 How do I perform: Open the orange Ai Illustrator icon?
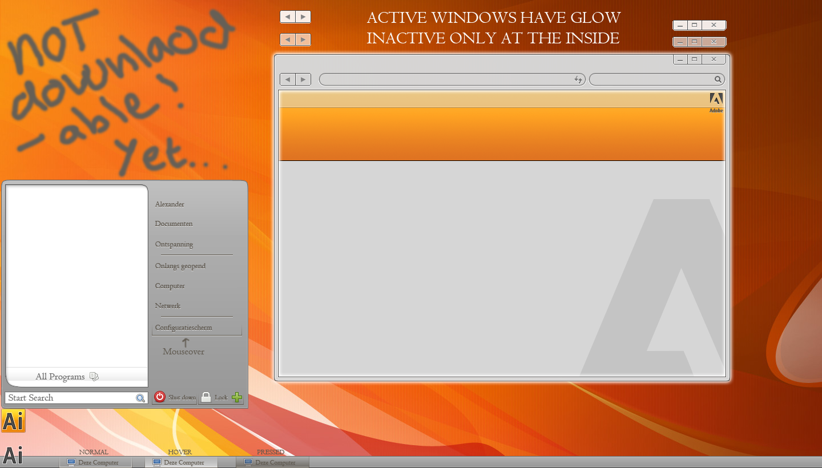[x=13, y=421]
